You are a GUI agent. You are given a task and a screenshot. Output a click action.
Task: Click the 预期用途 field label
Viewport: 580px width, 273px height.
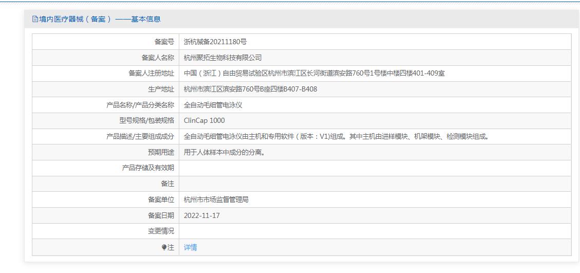click(x=161, y=152)
